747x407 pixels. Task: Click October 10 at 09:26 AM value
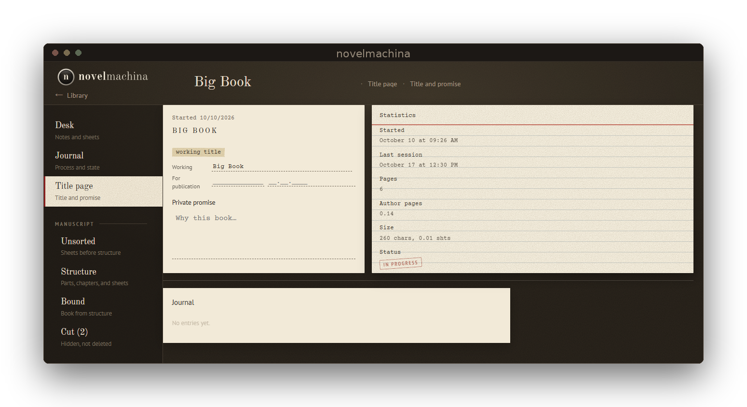point(419,140)
